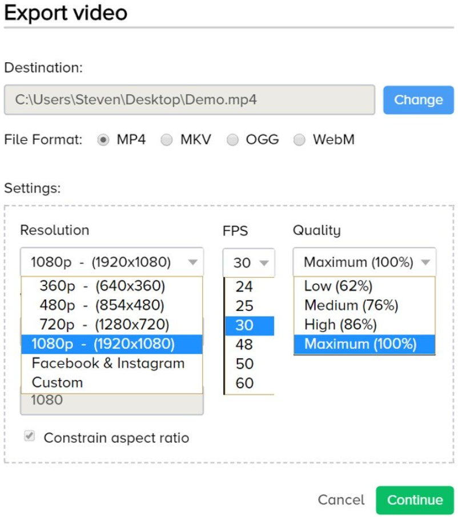Click the green Continue button

point(415,500)
